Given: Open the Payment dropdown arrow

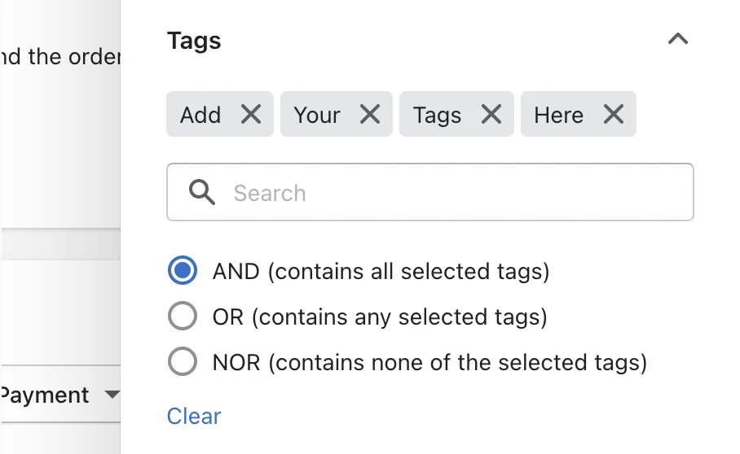Looking at the screenshot, I should pos(112,394).
